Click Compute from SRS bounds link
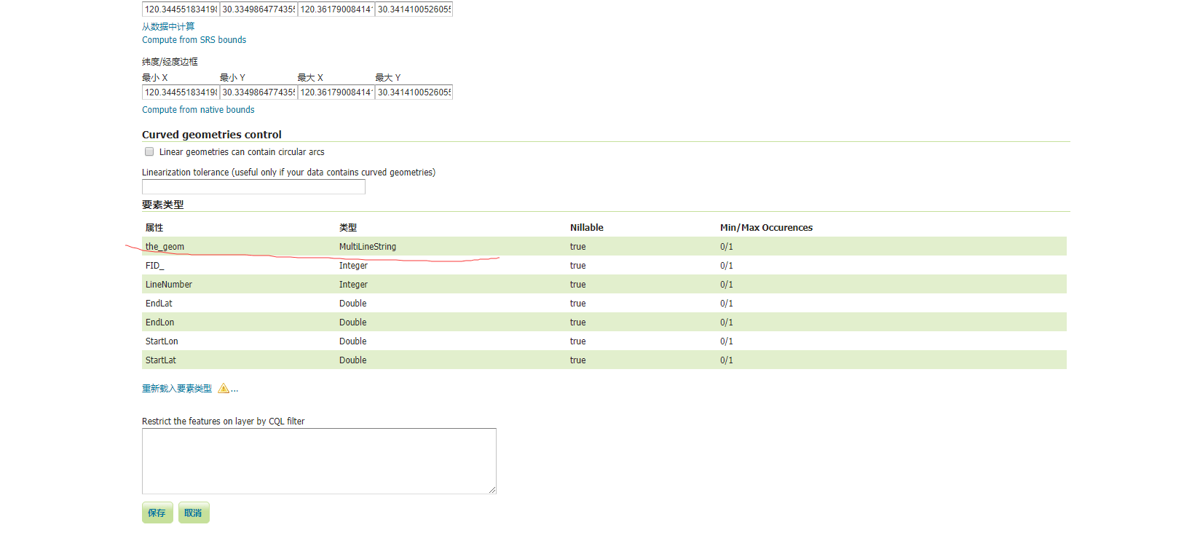This screenshot has width=1200, height=546. tap(194, 40)
